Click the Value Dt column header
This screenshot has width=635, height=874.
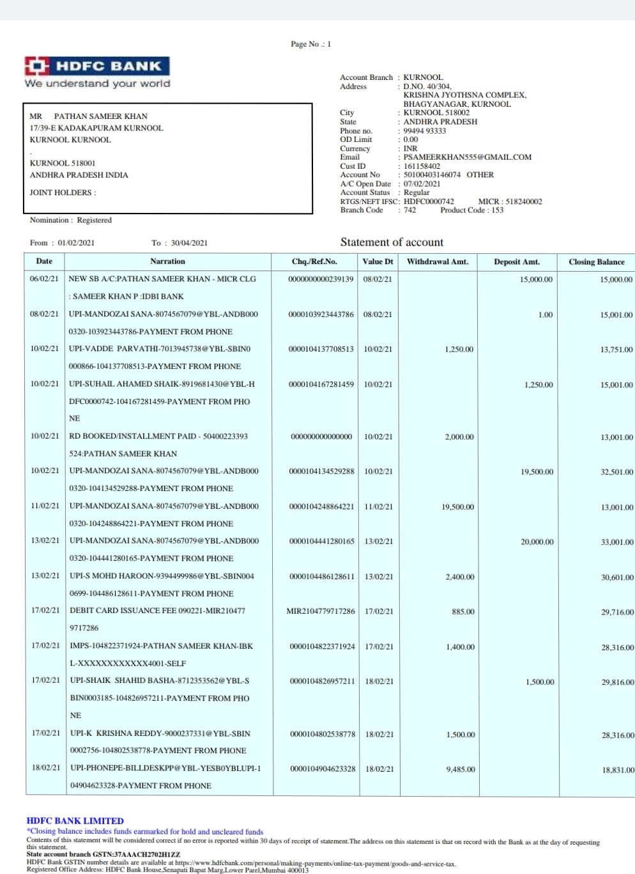point(378,261)
